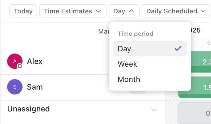
Task: Click the Sam name label
Action: (x=35, y=87)
